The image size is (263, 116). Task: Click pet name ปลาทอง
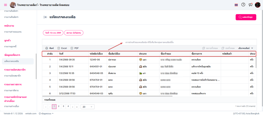(x=112, y=59)
